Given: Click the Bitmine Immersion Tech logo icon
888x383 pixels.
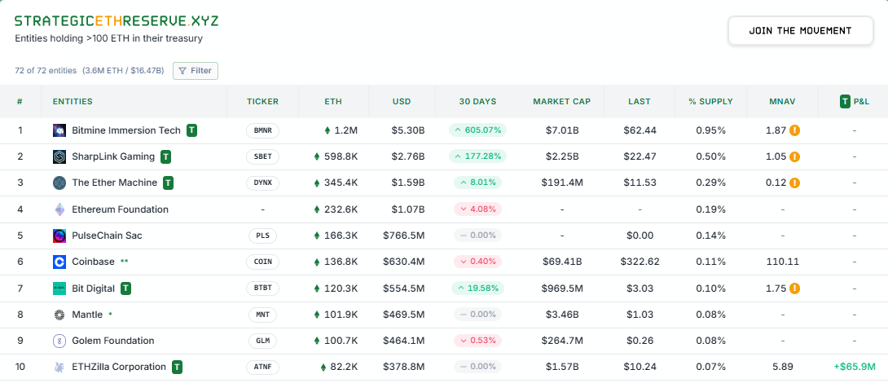Looking at the screenshot, I should point(59,130).
